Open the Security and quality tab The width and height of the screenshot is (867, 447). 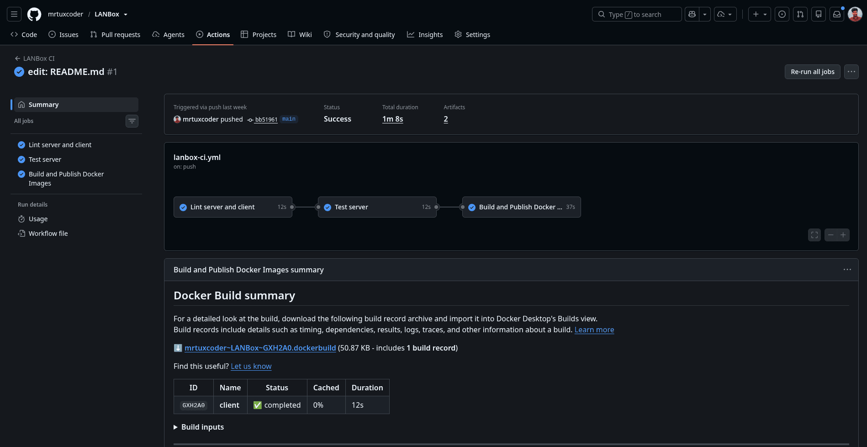click(359, 35)
